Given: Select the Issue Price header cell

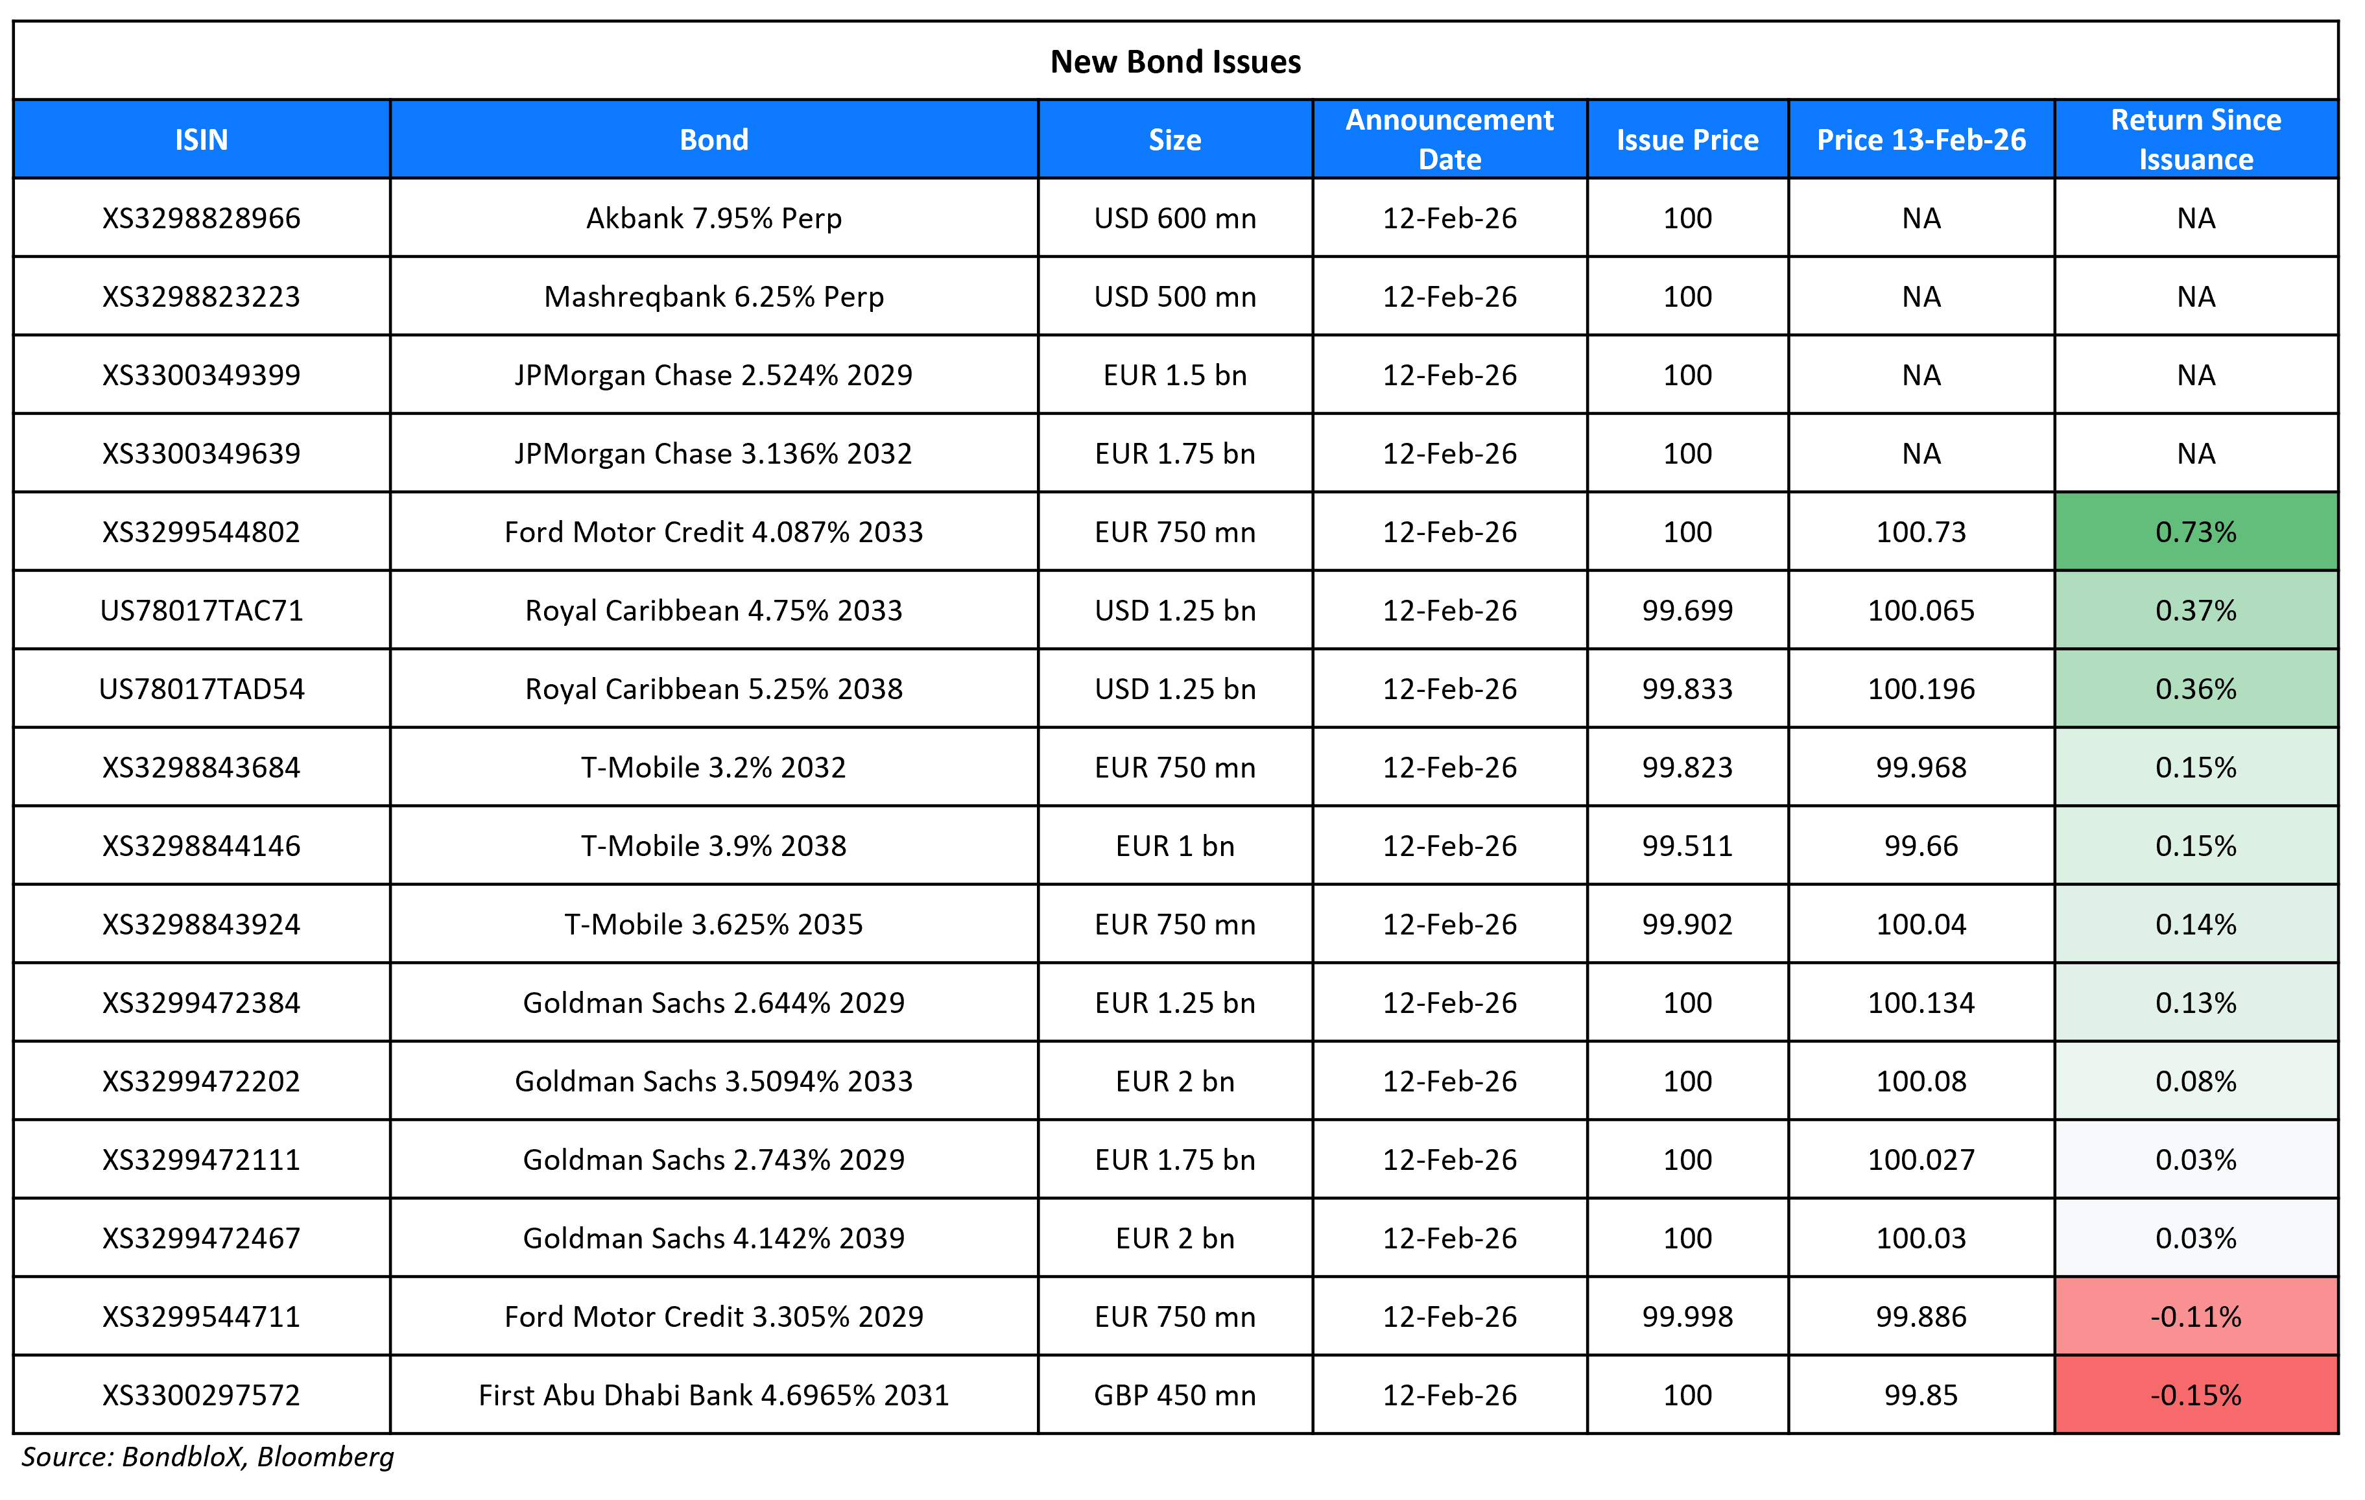Looking at the screenshot, I should click(x=1687, y=139).
